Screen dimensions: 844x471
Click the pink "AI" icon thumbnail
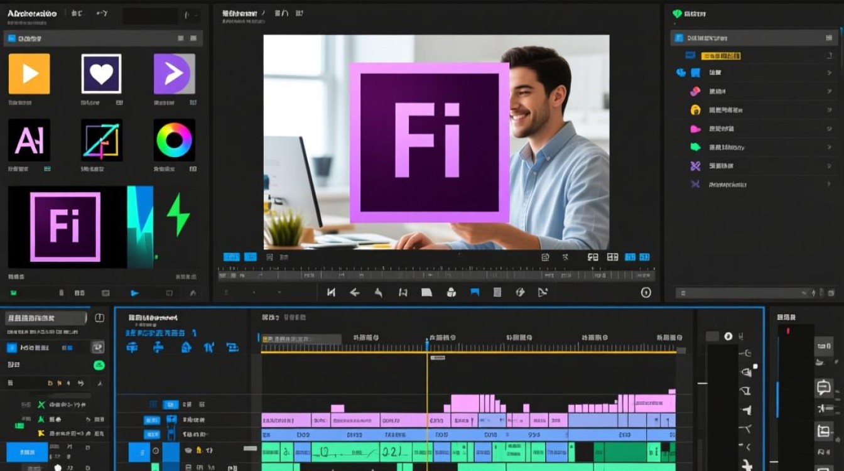pyautogui.click(x=29, y=140)
